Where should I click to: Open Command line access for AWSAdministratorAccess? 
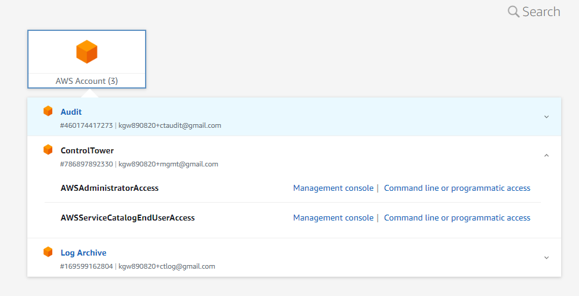(457, 188)
